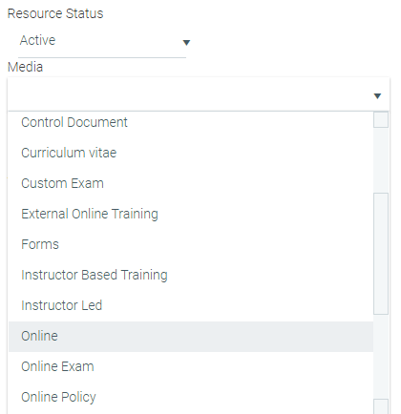The height and width of the screenshot is (414, 401).
Task: Pick External Online Training option
Action: coord(191,214)
